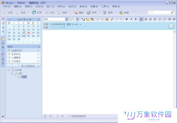Open the 日记(D) menu
177x123 pixels.
point(40,6)
